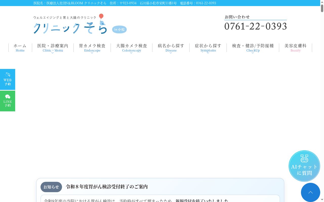
Task: Expand the 医院・診療案内 Clinic Menu dropdown
Action: point(53,48)
